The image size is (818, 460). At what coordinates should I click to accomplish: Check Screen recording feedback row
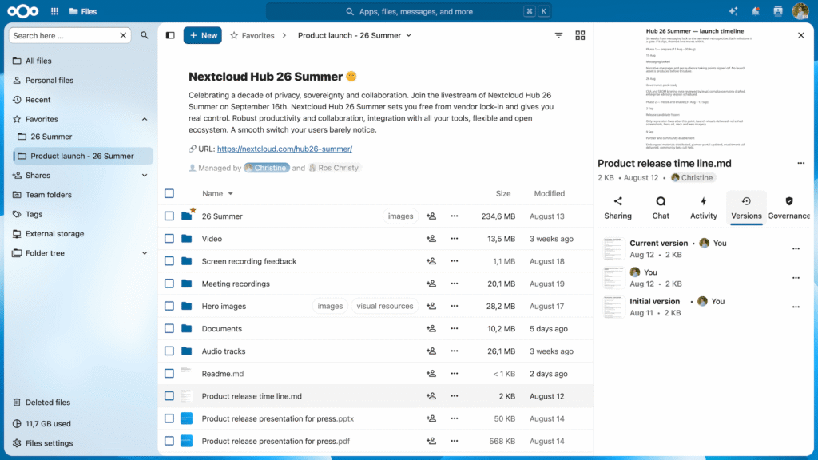click(x=169, y=261)
